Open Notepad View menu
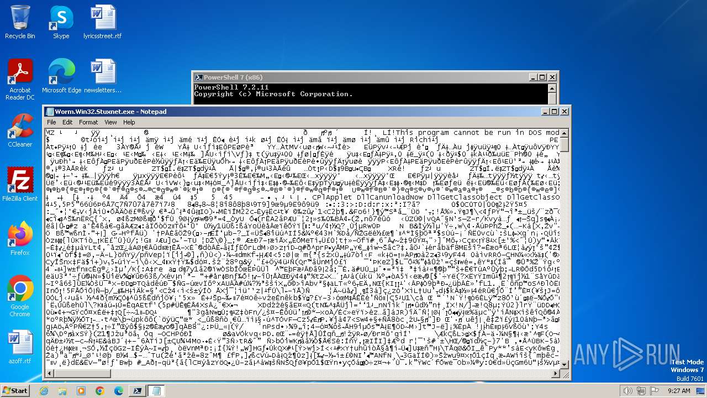Screen dimensions: 707x398 110,122
